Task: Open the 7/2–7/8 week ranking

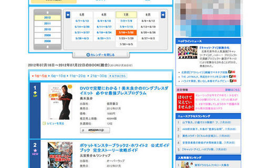Action: [x=126, y=21]
